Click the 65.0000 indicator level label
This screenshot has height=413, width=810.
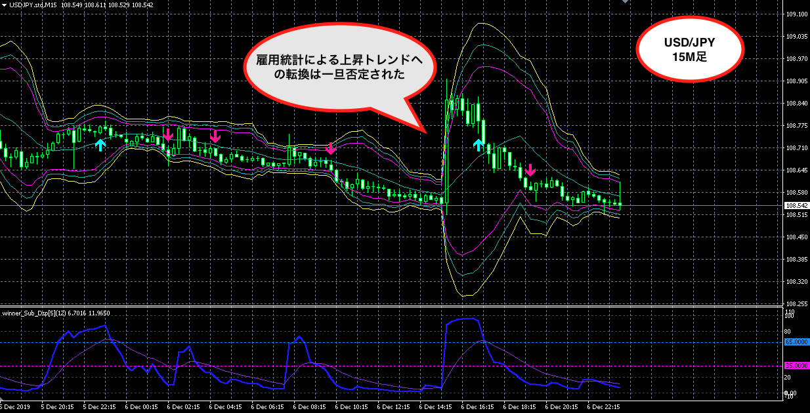(x=796, y=342)
